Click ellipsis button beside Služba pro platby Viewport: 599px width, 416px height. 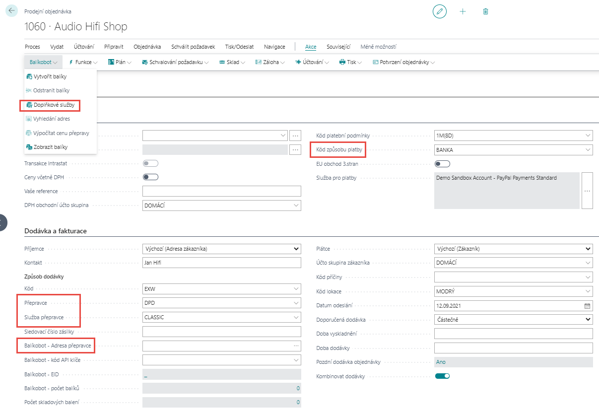pyautogui.click(x=587, y=191)
